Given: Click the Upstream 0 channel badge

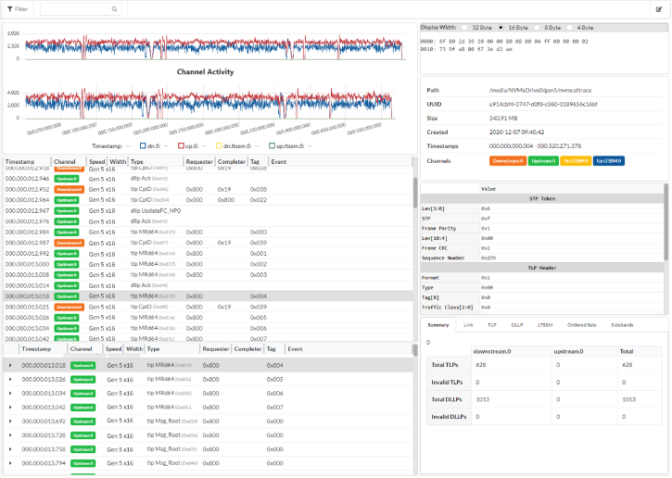Looking at the screenshot, I should 543,161.
